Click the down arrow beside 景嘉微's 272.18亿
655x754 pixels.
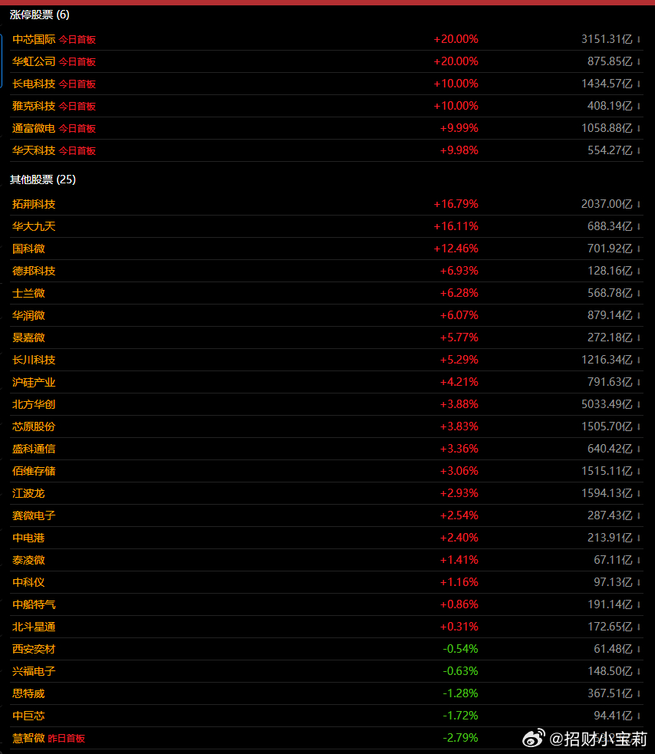pyautogui.click(x=639, y=337)
